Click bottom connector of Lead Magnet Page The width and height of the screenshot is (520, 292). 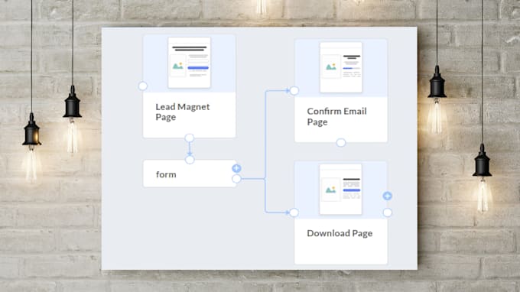190,138
